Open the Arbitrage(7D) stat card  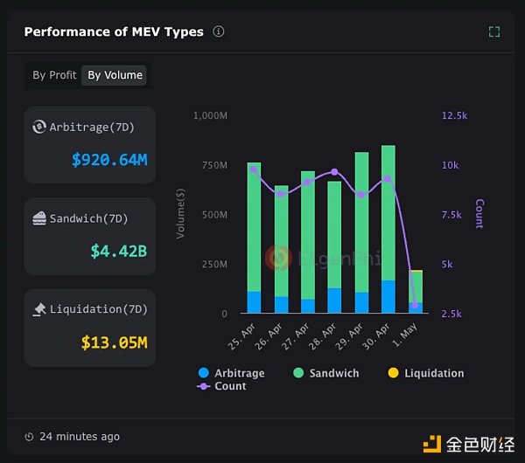click(90, 145)
